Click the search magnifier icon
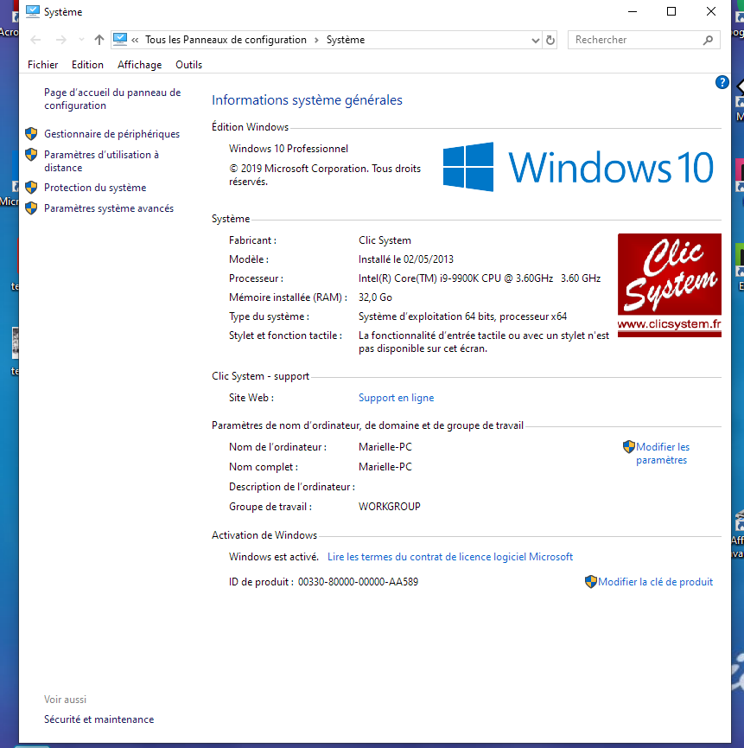The image size is (744, 748). coord(709,40)
